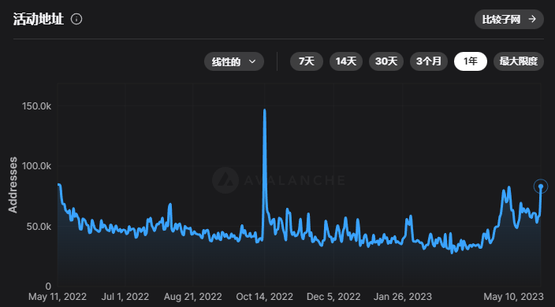Click the circled latest data point marker
This screenshot has height=307, width=555.
point(541,187)
